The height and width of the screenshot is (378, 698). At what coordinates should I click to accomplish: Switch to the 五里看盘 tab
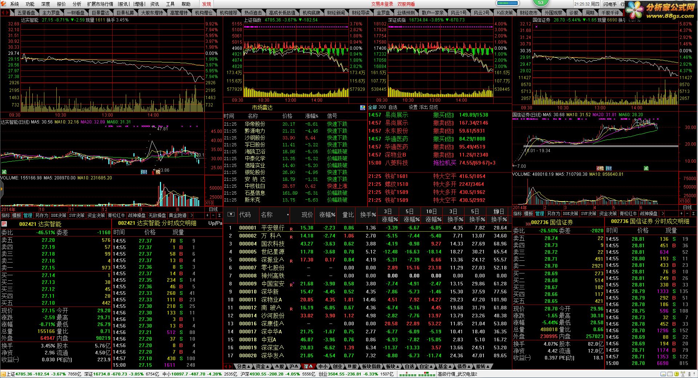(26, 13)
